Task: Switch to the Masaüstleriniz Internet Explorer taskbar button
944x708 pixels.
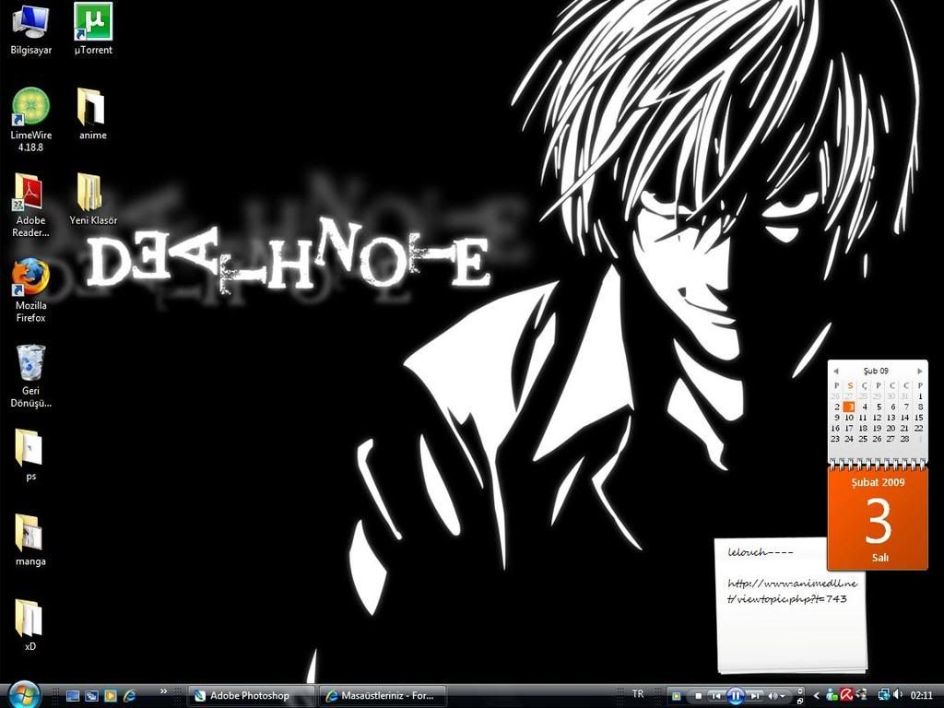Action: click(x=383, y=696)
